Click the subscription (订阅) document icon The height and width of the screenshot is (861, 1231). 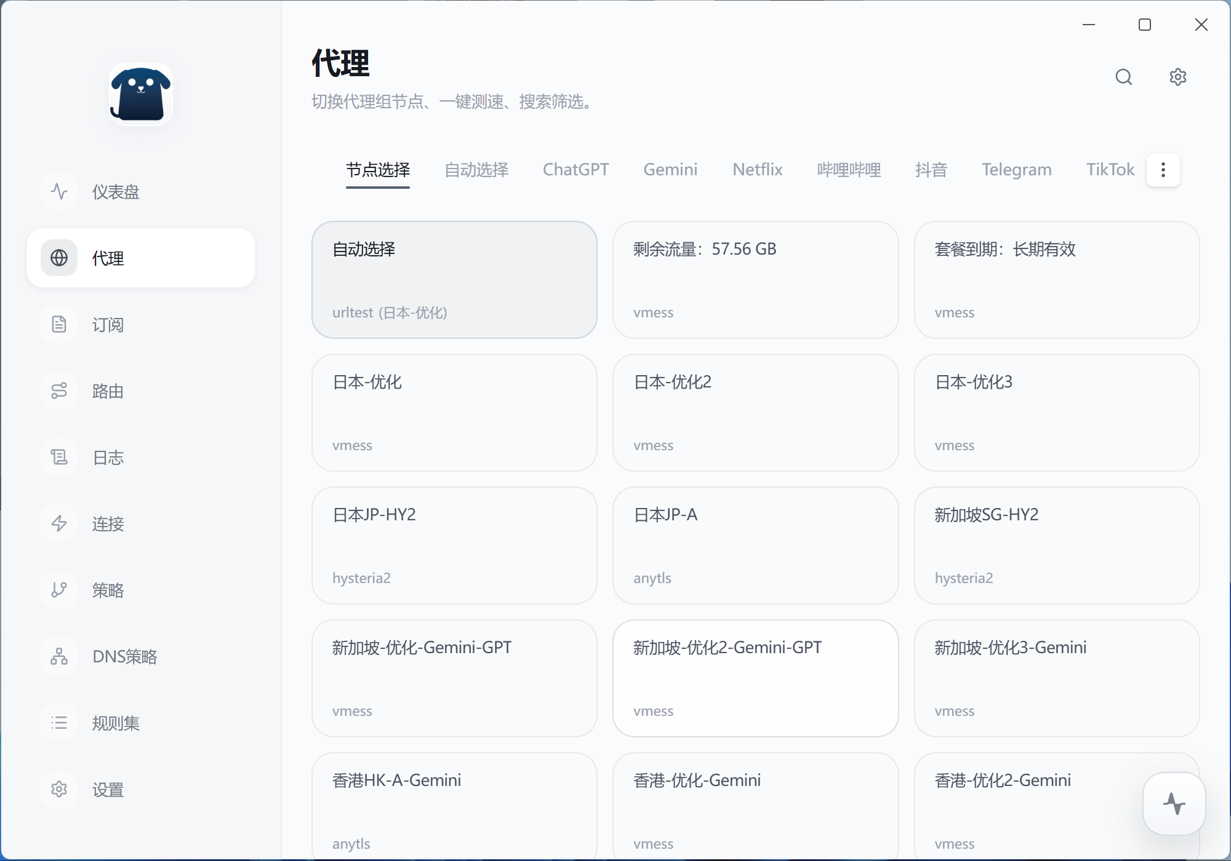[x=59, y=324]
